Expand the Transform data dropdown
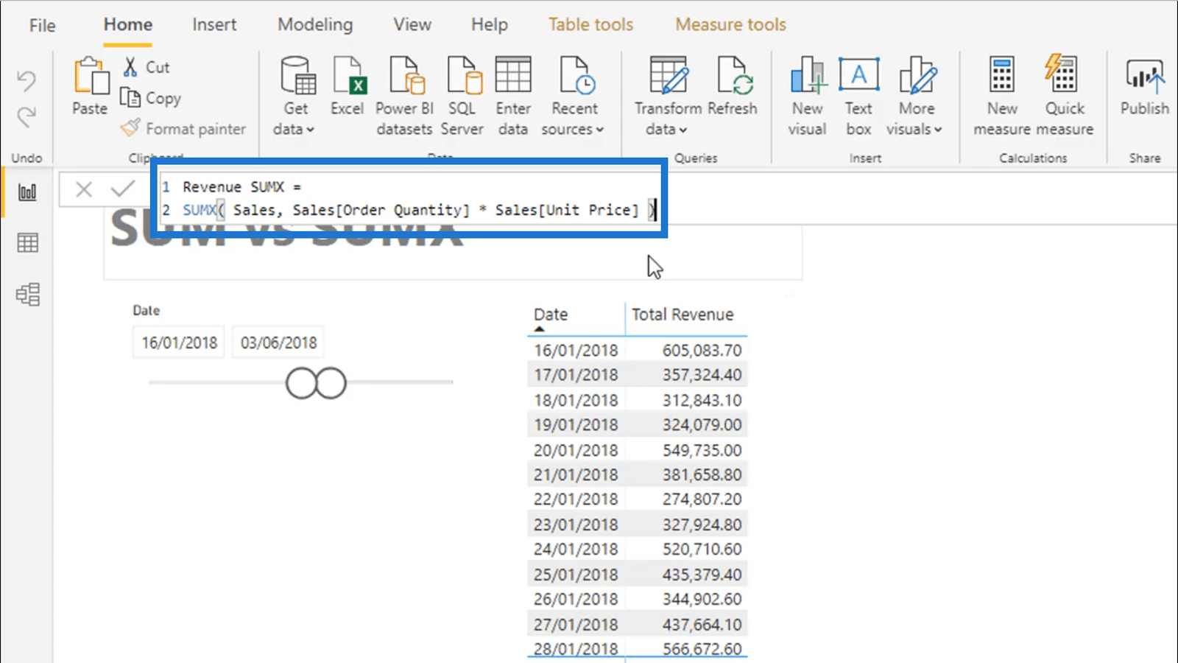The image size is (1178, 663). (668, 97)
